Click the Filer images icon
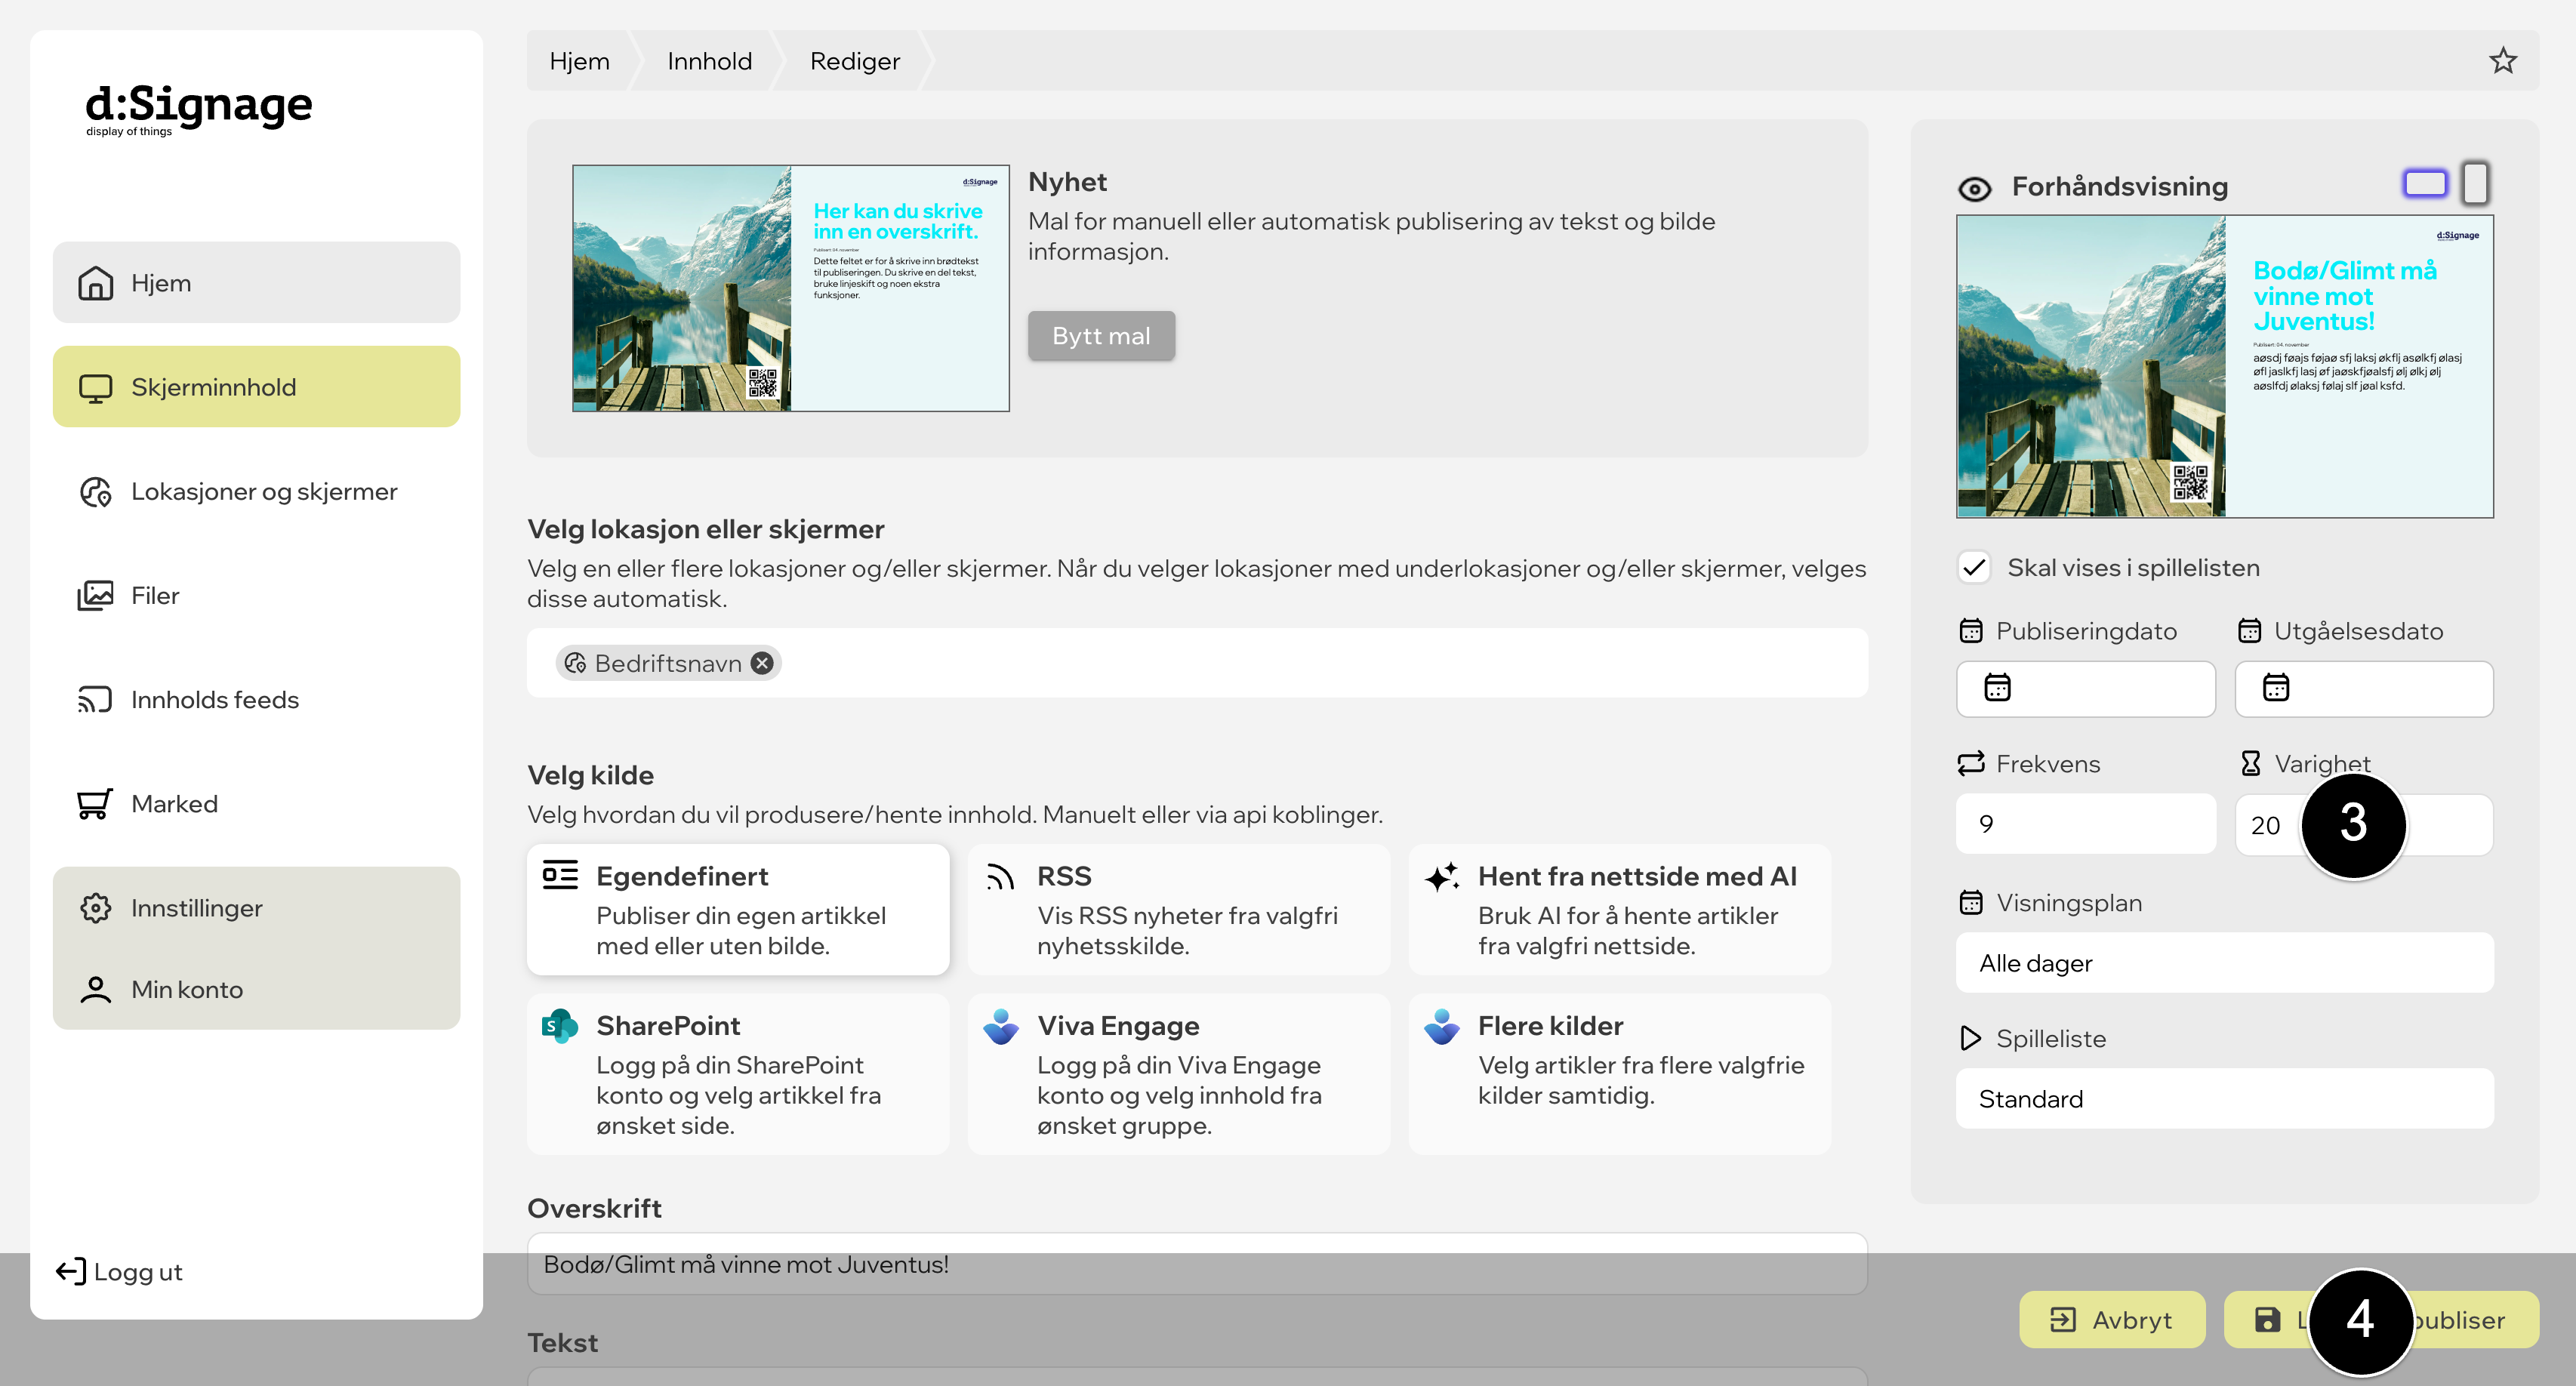 pos(95,595)
